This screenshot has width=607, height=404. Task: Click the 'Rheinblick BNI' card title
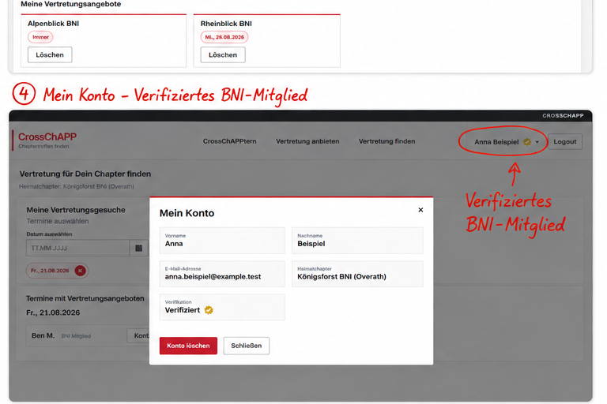226,24
